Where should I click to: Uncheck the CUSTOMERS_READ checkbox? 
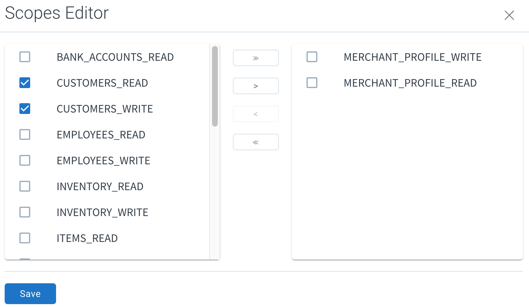(25, 83)
